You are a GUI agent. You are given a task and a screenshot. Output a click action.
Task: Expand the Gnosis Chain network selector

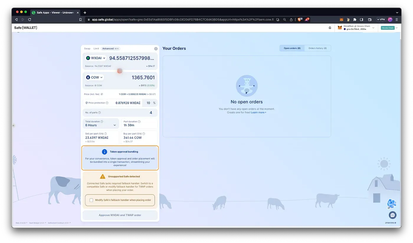coord(389,28)
